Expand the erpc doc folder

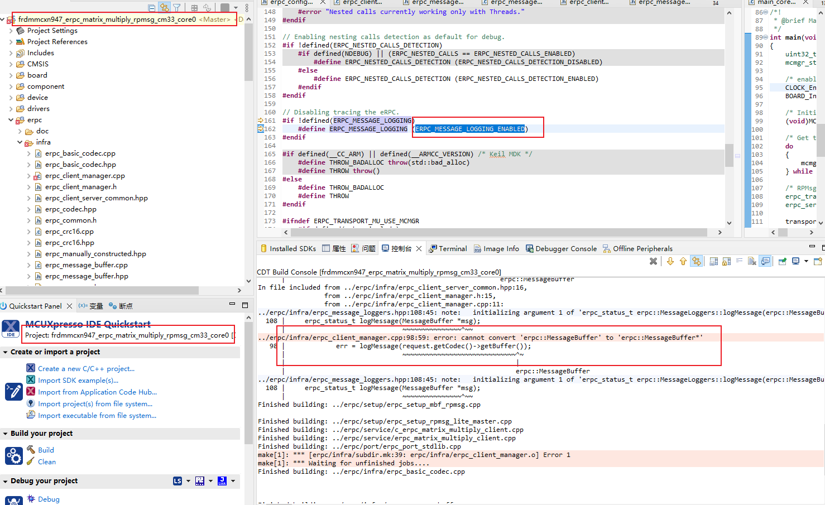[x=20, y=131]
